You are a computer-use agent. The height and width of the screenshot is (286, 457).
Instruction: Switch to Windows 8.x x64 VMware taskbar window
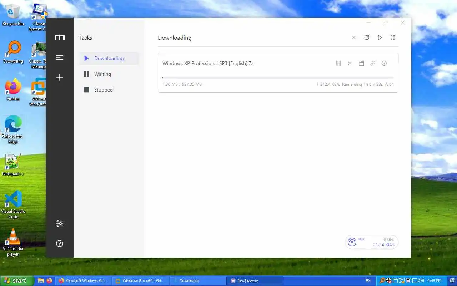(140, 281)
